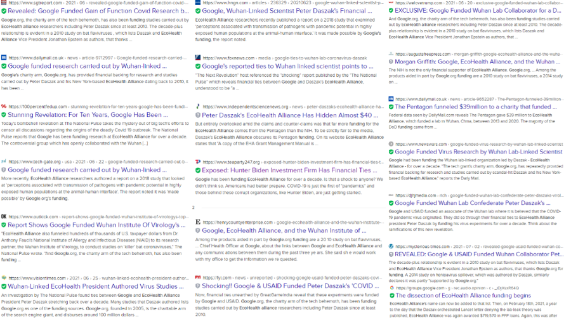The height and width of the screenshot is (321, 571).
Task: Click the Fox News favicon
Action: click(x=198, y=58)
